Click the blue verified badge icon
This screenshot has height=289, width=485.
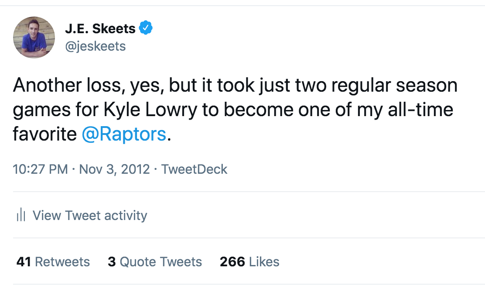(x=146, y=29)
